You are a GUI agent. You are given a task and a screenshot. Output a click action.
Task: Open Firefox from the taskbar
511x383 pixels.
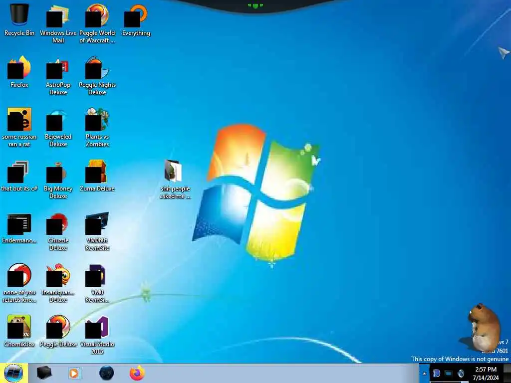(137, 373)
